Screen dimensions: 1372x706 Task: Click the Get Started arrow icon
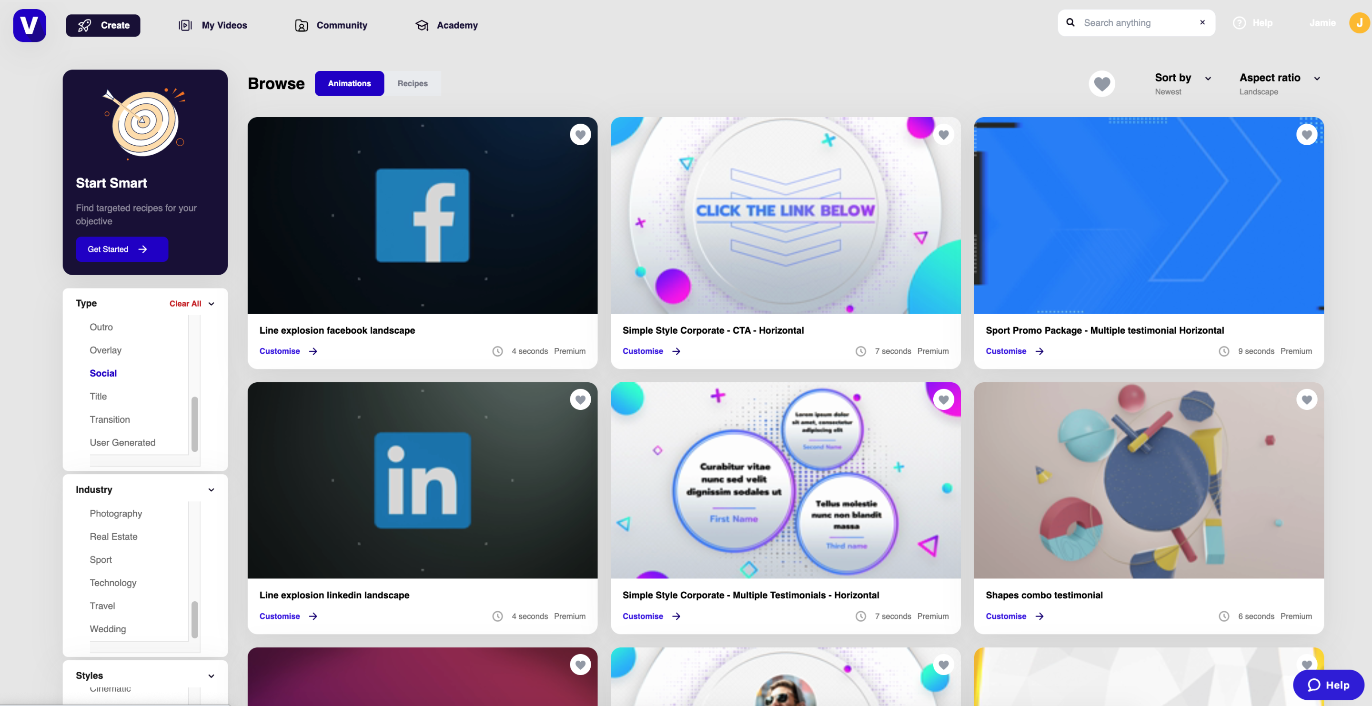142,249
